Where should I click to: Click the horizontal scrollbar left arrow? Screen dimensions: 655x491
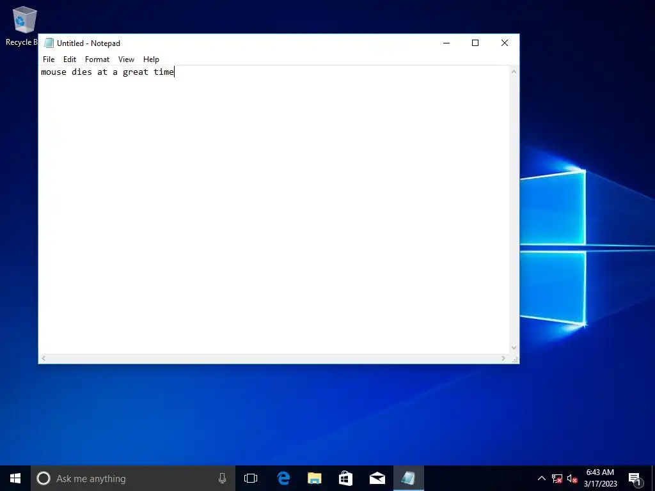click(x=44, y=358)
